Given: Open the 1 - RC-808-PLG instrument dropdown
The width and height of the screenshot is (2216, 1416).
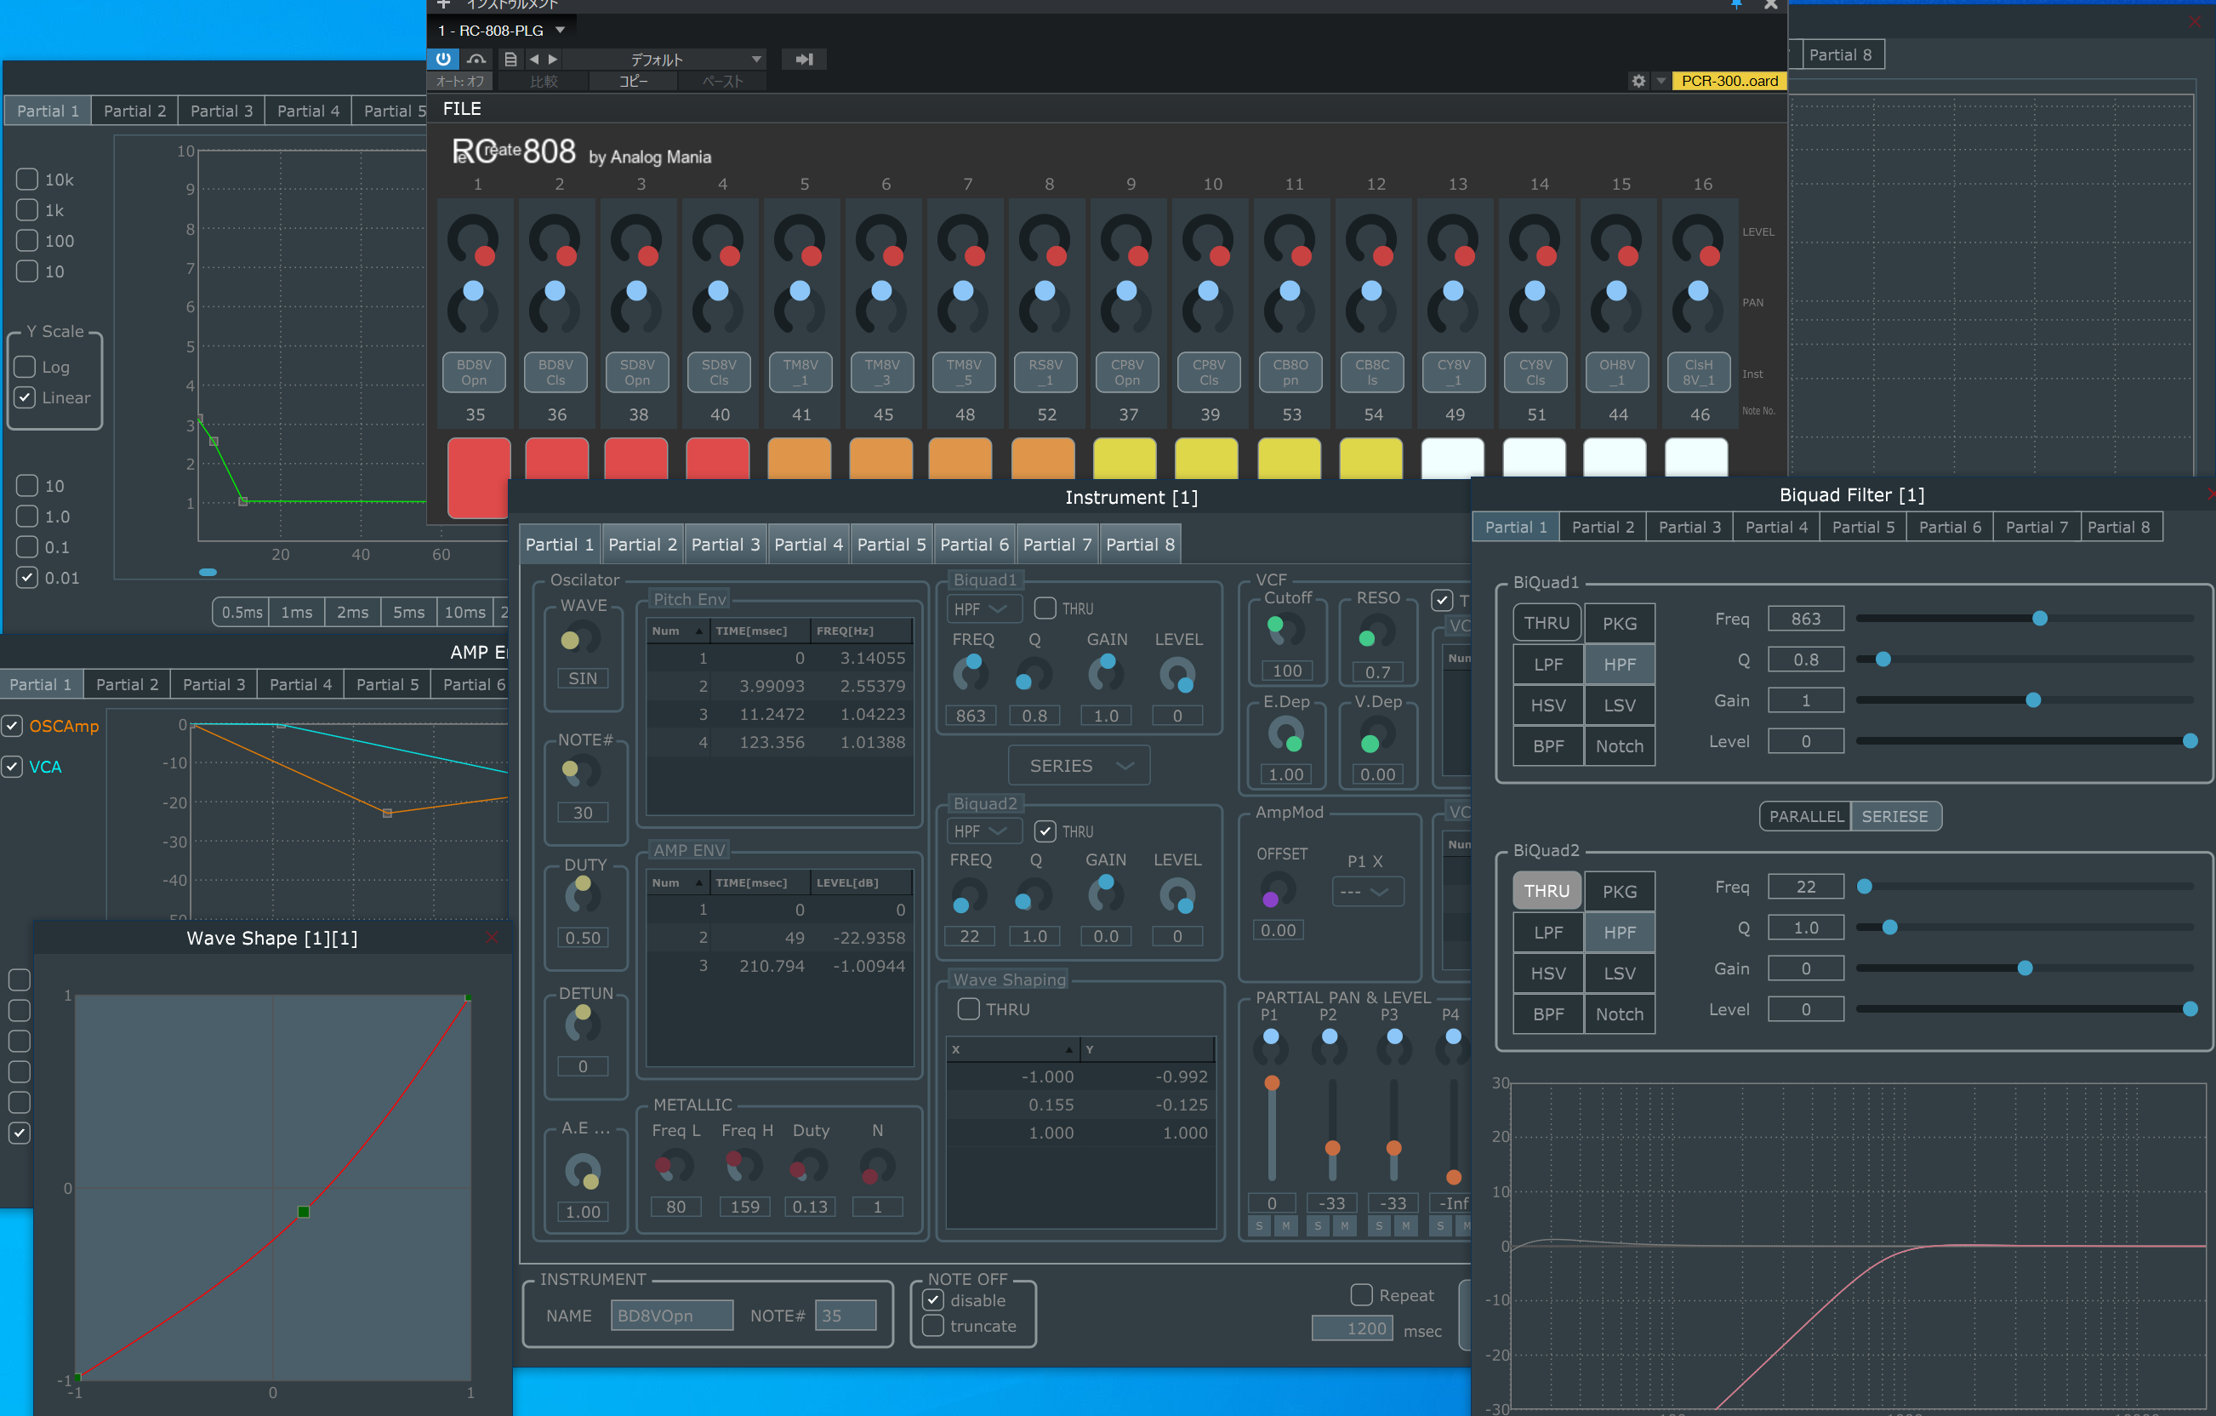Looking at the screenshot, I should (502, 31).
